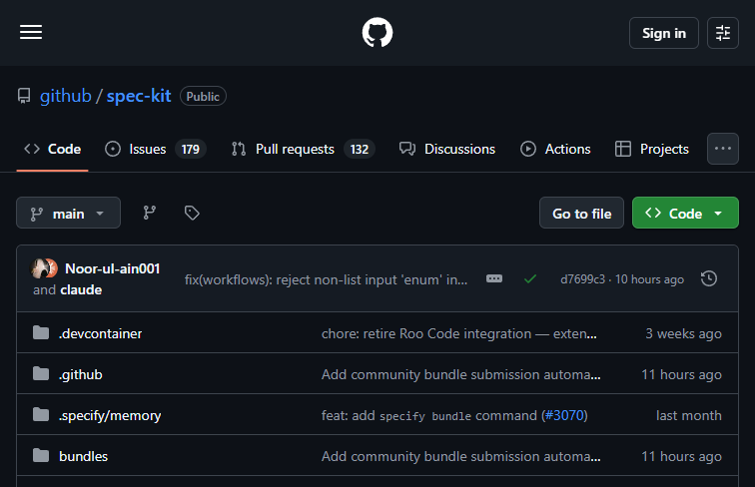Click the Issues count badge 179
This screenshot has width=755, height=487.
pyautogui.click(x=190, y=149)
